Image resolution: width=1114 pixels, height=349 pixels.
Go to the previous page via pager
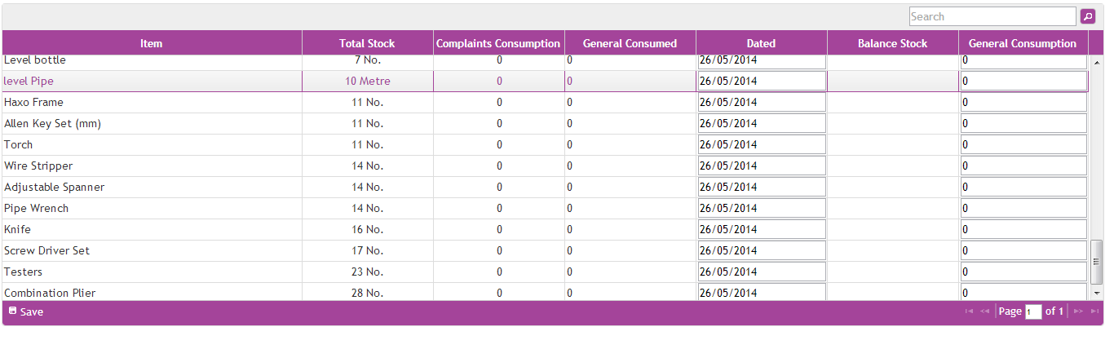click(984, 311)
